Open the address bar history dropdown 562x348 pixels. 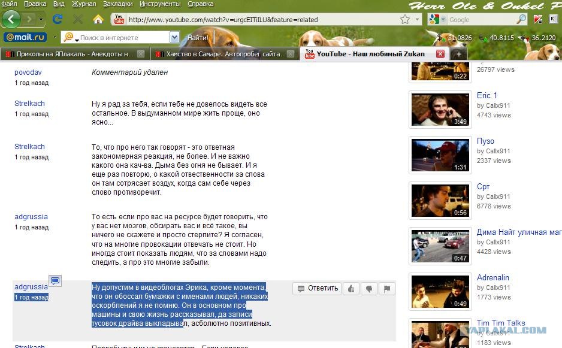click(417, 19)
